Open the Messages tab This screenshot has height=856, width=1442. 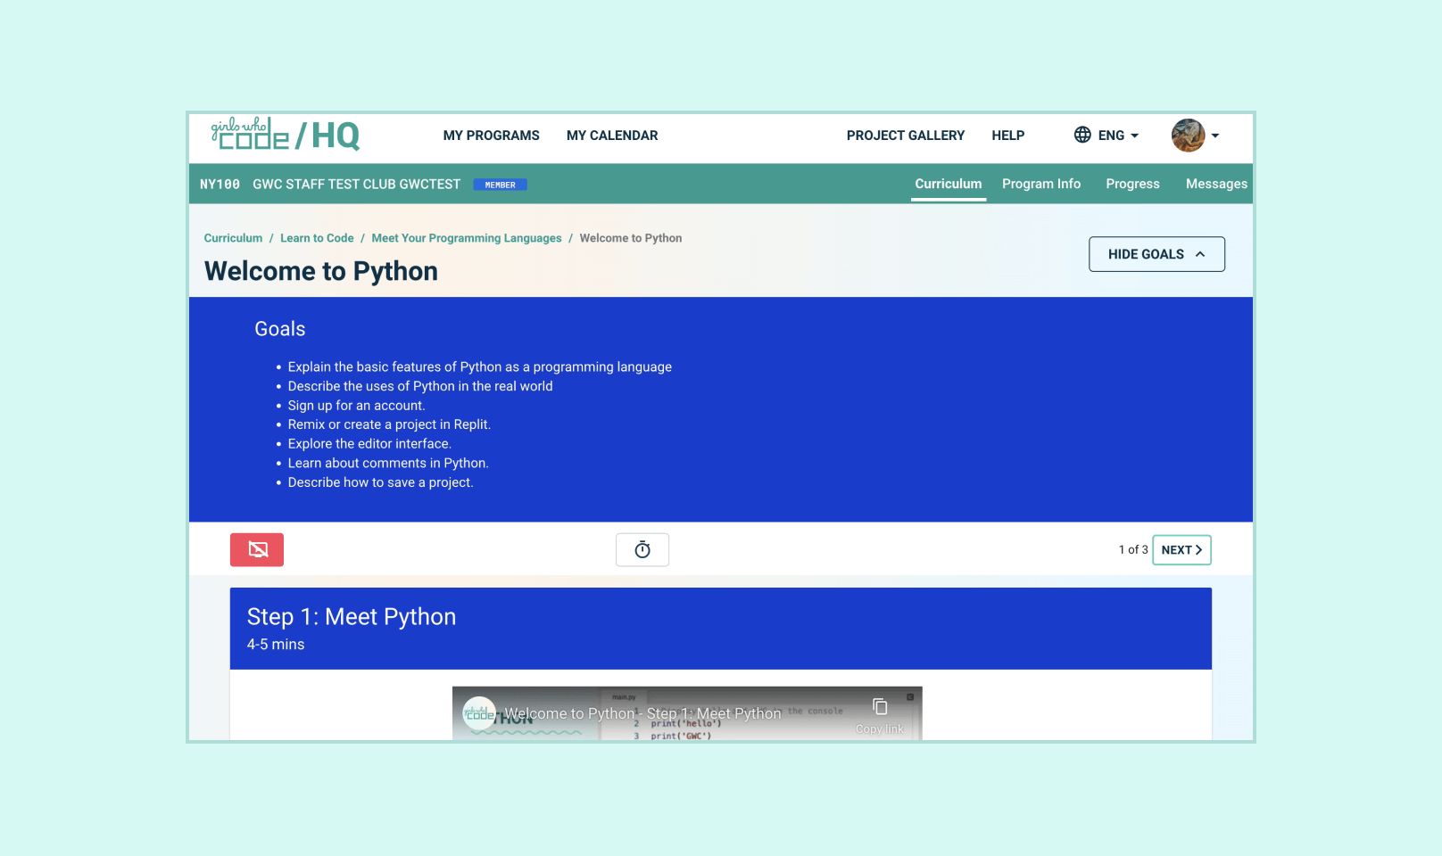click(x=1215, y=184)
